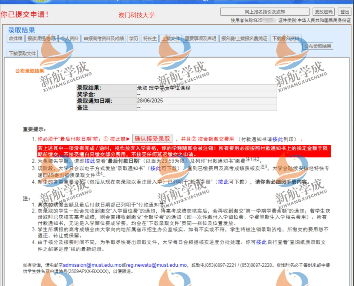The width and height of the screenshot is (354, 286).
Task: Open 网上报名指引及须知 guide button
Action: click(x=265, y=12)
